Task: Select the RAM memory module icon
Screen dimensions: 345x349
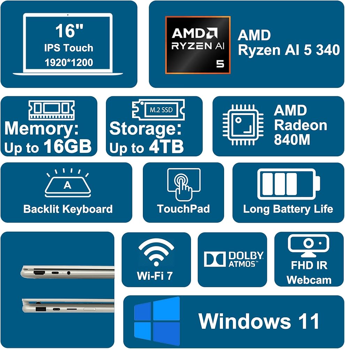Action: (52, 110)
